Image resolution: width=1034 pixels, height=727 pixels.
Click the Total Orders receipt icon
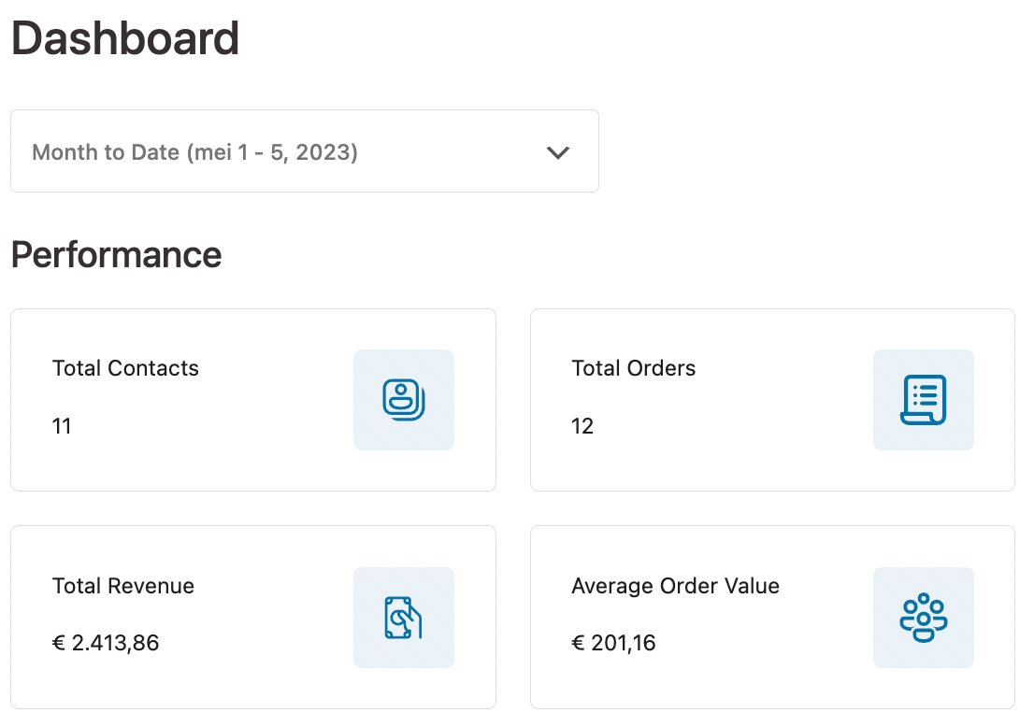click(x=923, y=400)
